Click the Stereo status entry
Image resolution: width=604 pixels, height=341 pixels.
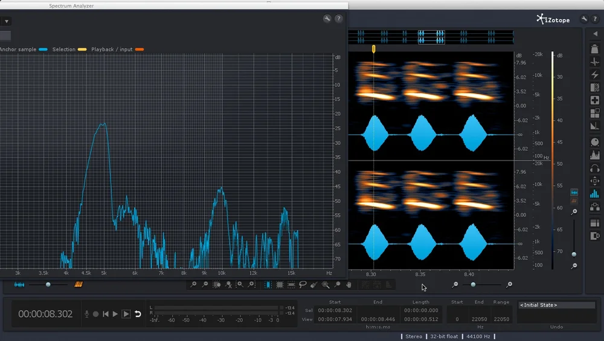[x=414, y=336]
